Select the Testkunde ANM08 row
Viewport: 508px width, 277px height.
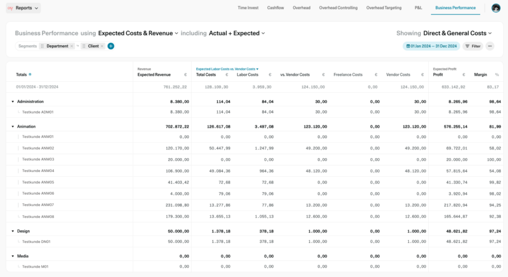(254, 217)
